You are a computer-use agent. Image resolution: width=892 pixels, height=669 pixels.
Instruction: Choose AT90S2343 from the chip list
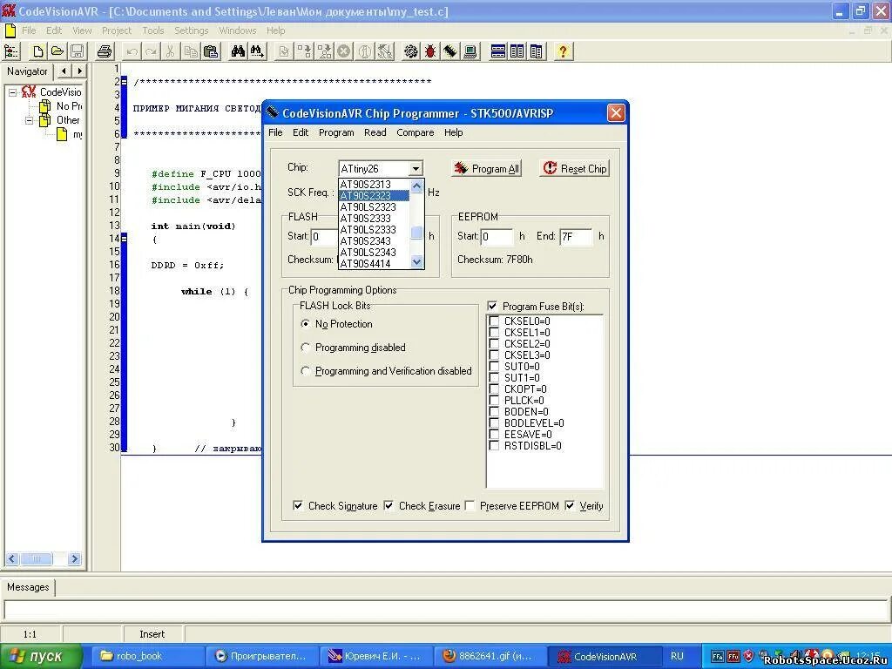(366, 241)
